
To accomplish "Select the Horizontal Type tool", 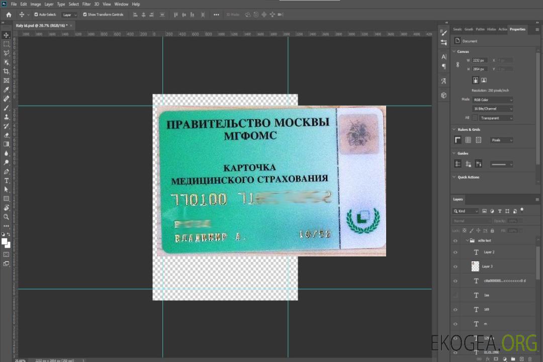I will (x=6, y=180).
